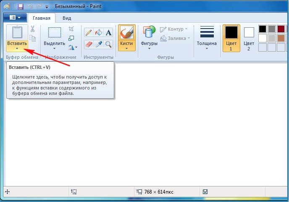Viewport: 289px width, 202px height.
Task: Click the Save icon in title bar
Action: [21, 7]
